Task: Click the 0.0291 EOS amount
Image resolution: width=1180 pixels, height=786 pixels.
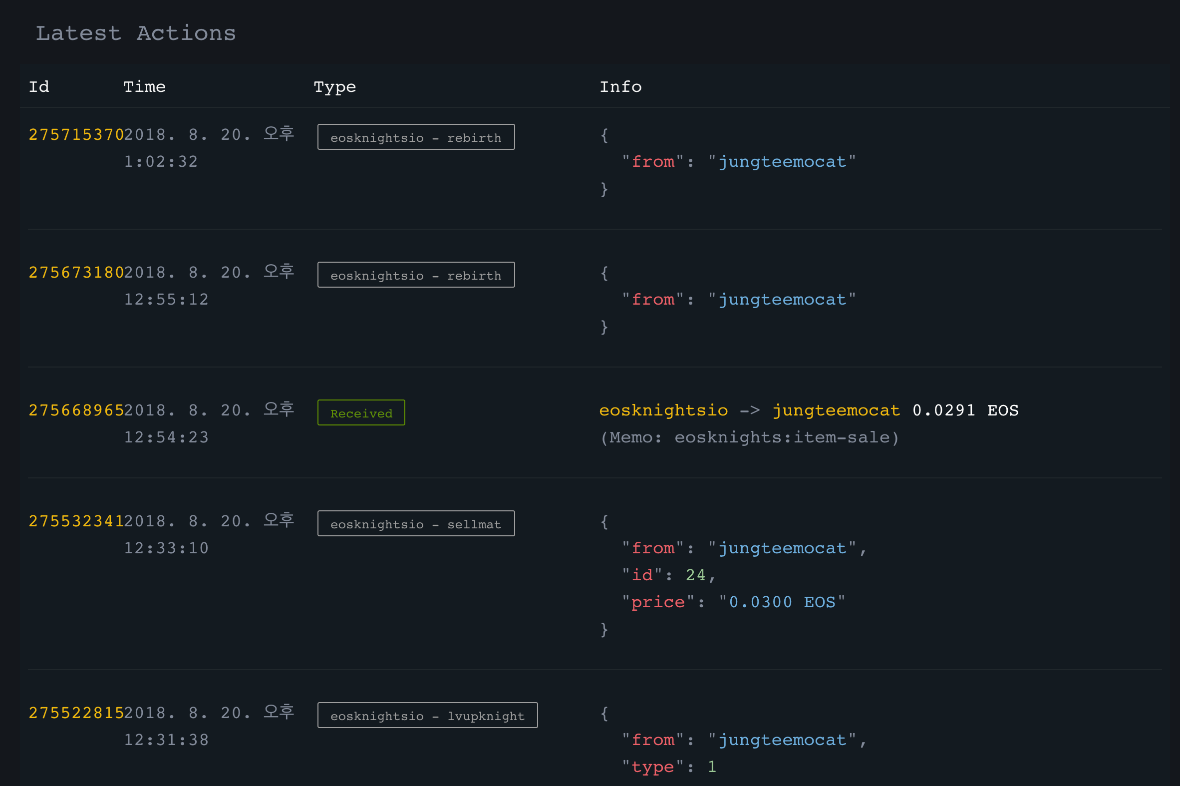Action: 965,410
